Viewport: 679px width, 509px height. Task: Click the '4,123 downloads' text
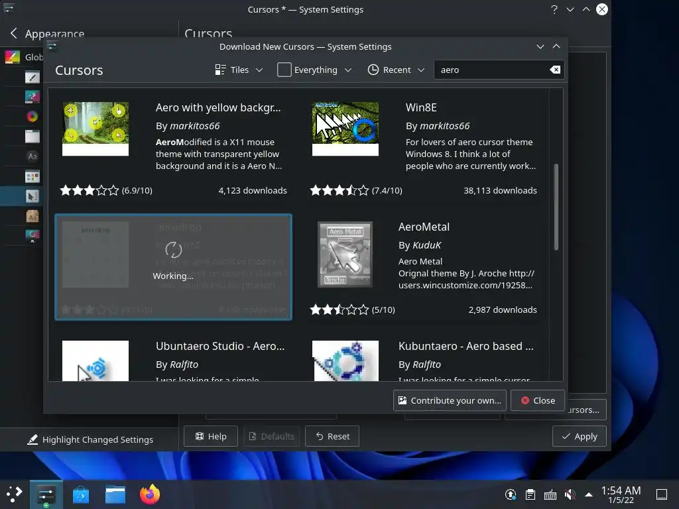pyautogui.click(x=253, y=190)
